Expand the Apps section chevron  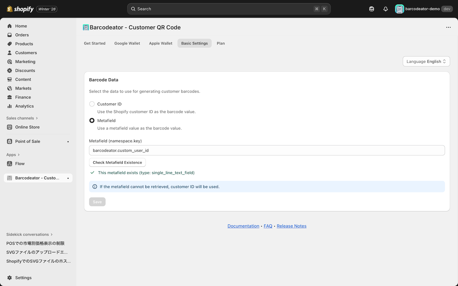(19, 155)
